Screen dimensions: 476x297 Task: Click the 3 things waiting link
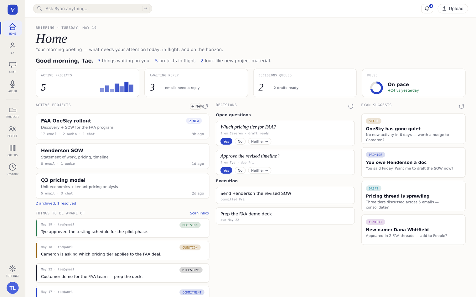point(124,61)
